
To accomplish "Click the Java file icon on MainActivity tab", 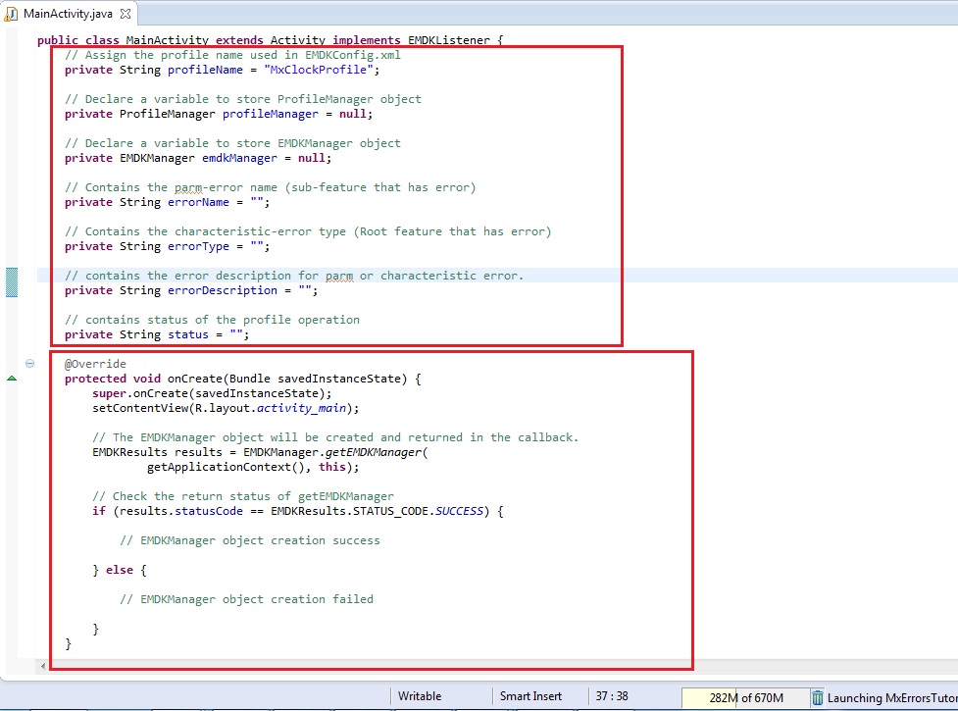I will (x=13, y=14).
